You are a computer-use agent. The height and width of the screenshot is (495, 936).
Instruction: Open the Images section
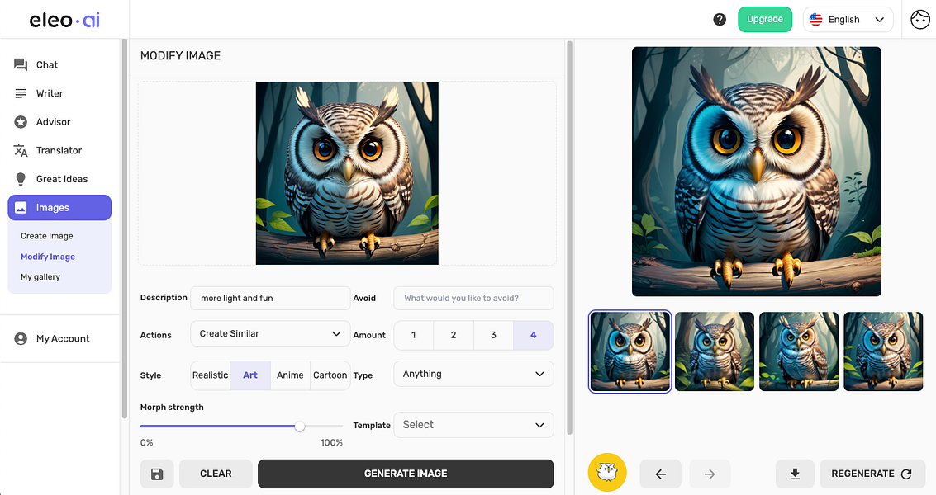coord(59,208)
